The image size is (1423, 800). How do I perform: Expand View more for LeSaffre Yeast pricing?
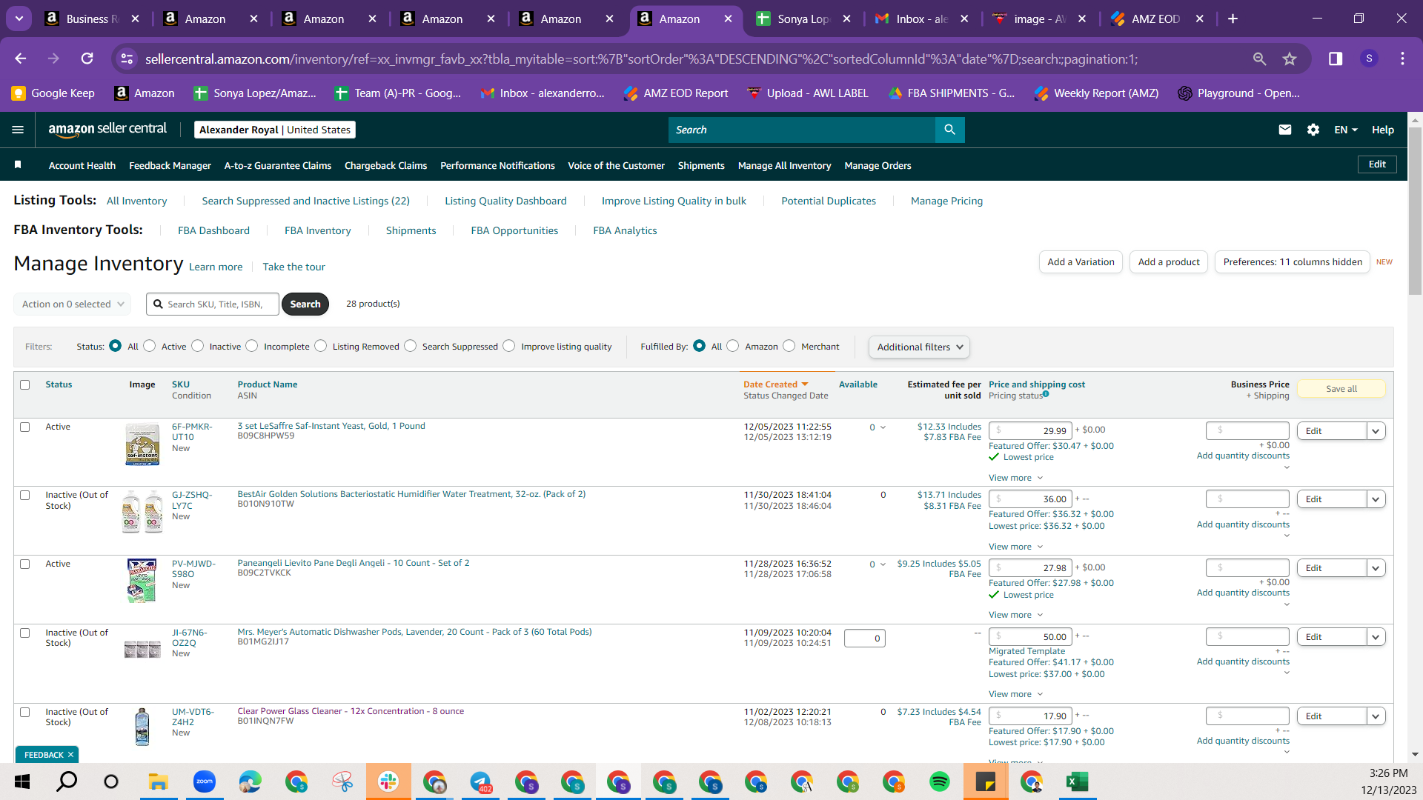tap(1015, 478)
